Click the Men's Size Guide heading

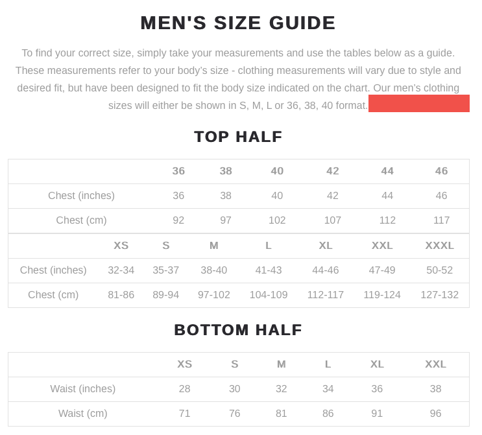click(237, 23)
